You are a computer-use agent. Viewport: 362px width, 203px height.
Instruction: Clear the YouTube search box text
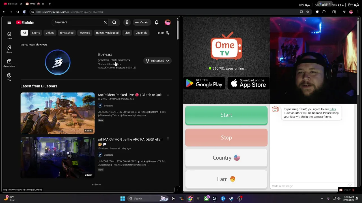tap(105, 22)
